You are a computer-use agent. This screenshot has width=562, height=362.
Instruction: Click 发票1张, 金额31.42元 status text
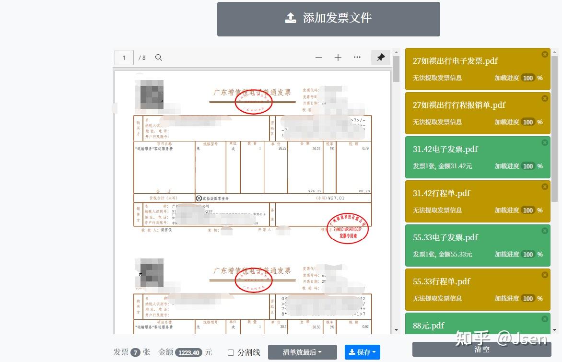(442, 166)
